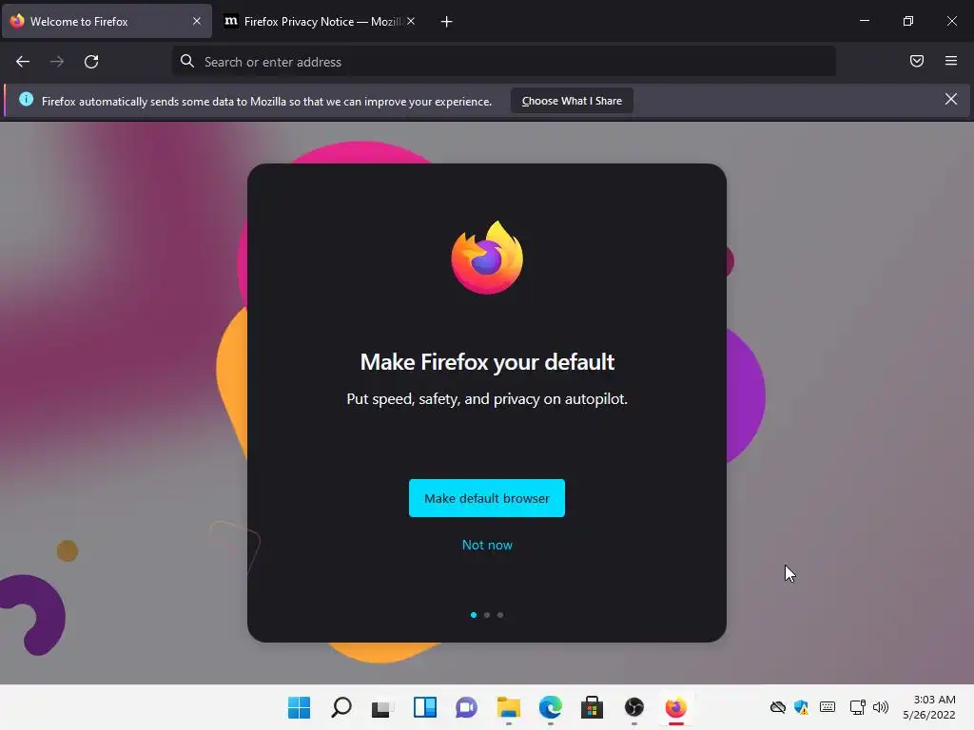Click the search magnifier in address bar
Viewport: 974px width, 730px height.
tap(187, 61)
